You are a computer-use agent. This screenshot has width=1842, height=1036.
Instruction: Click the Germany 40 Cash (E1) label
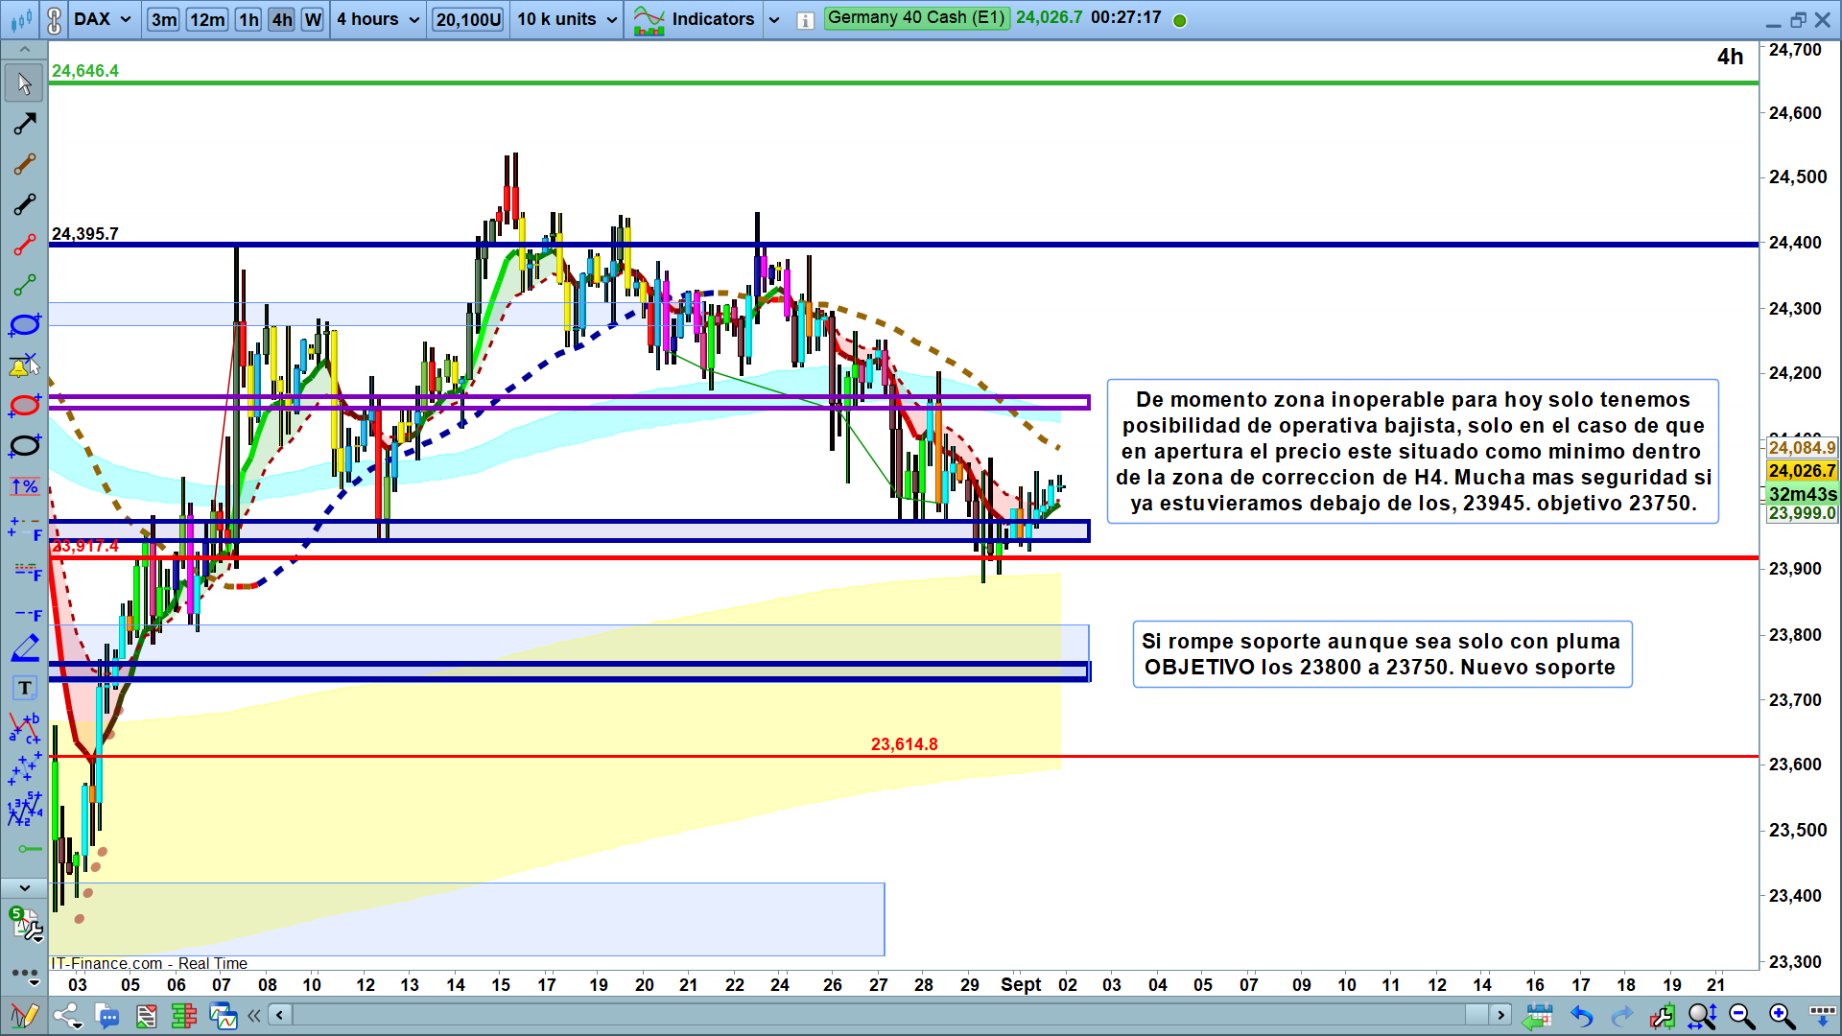(916, 17)
